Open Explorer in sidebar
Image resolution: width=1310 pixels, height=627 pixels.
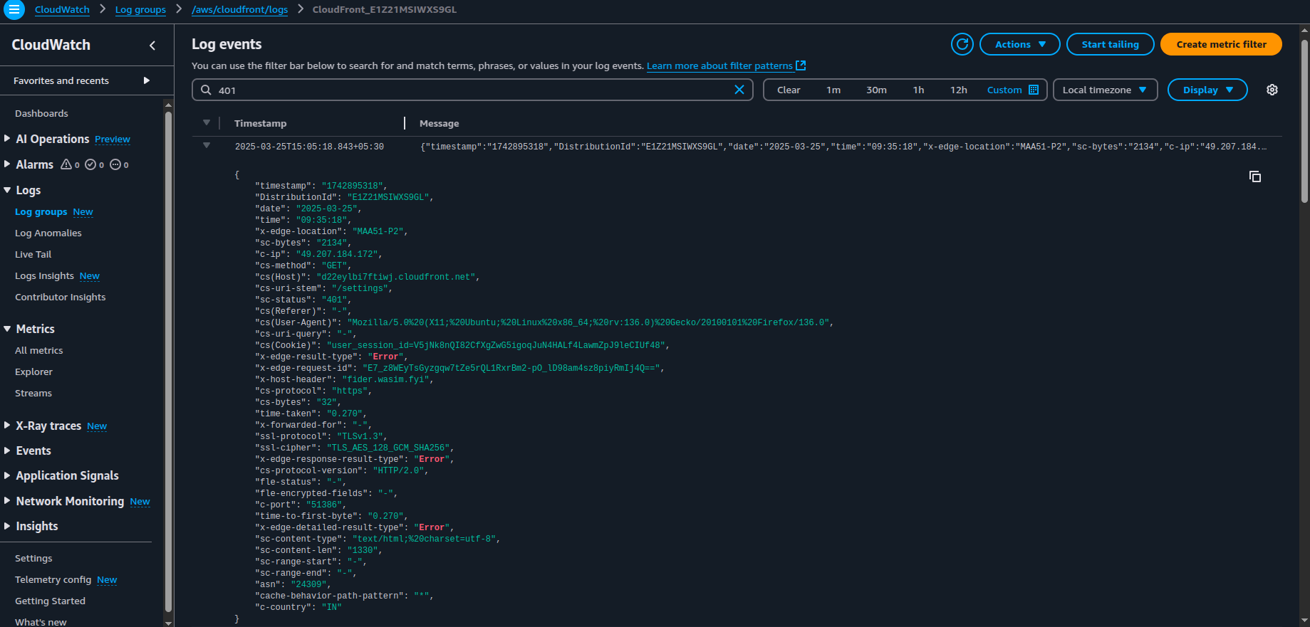click(x=33, y=372)
